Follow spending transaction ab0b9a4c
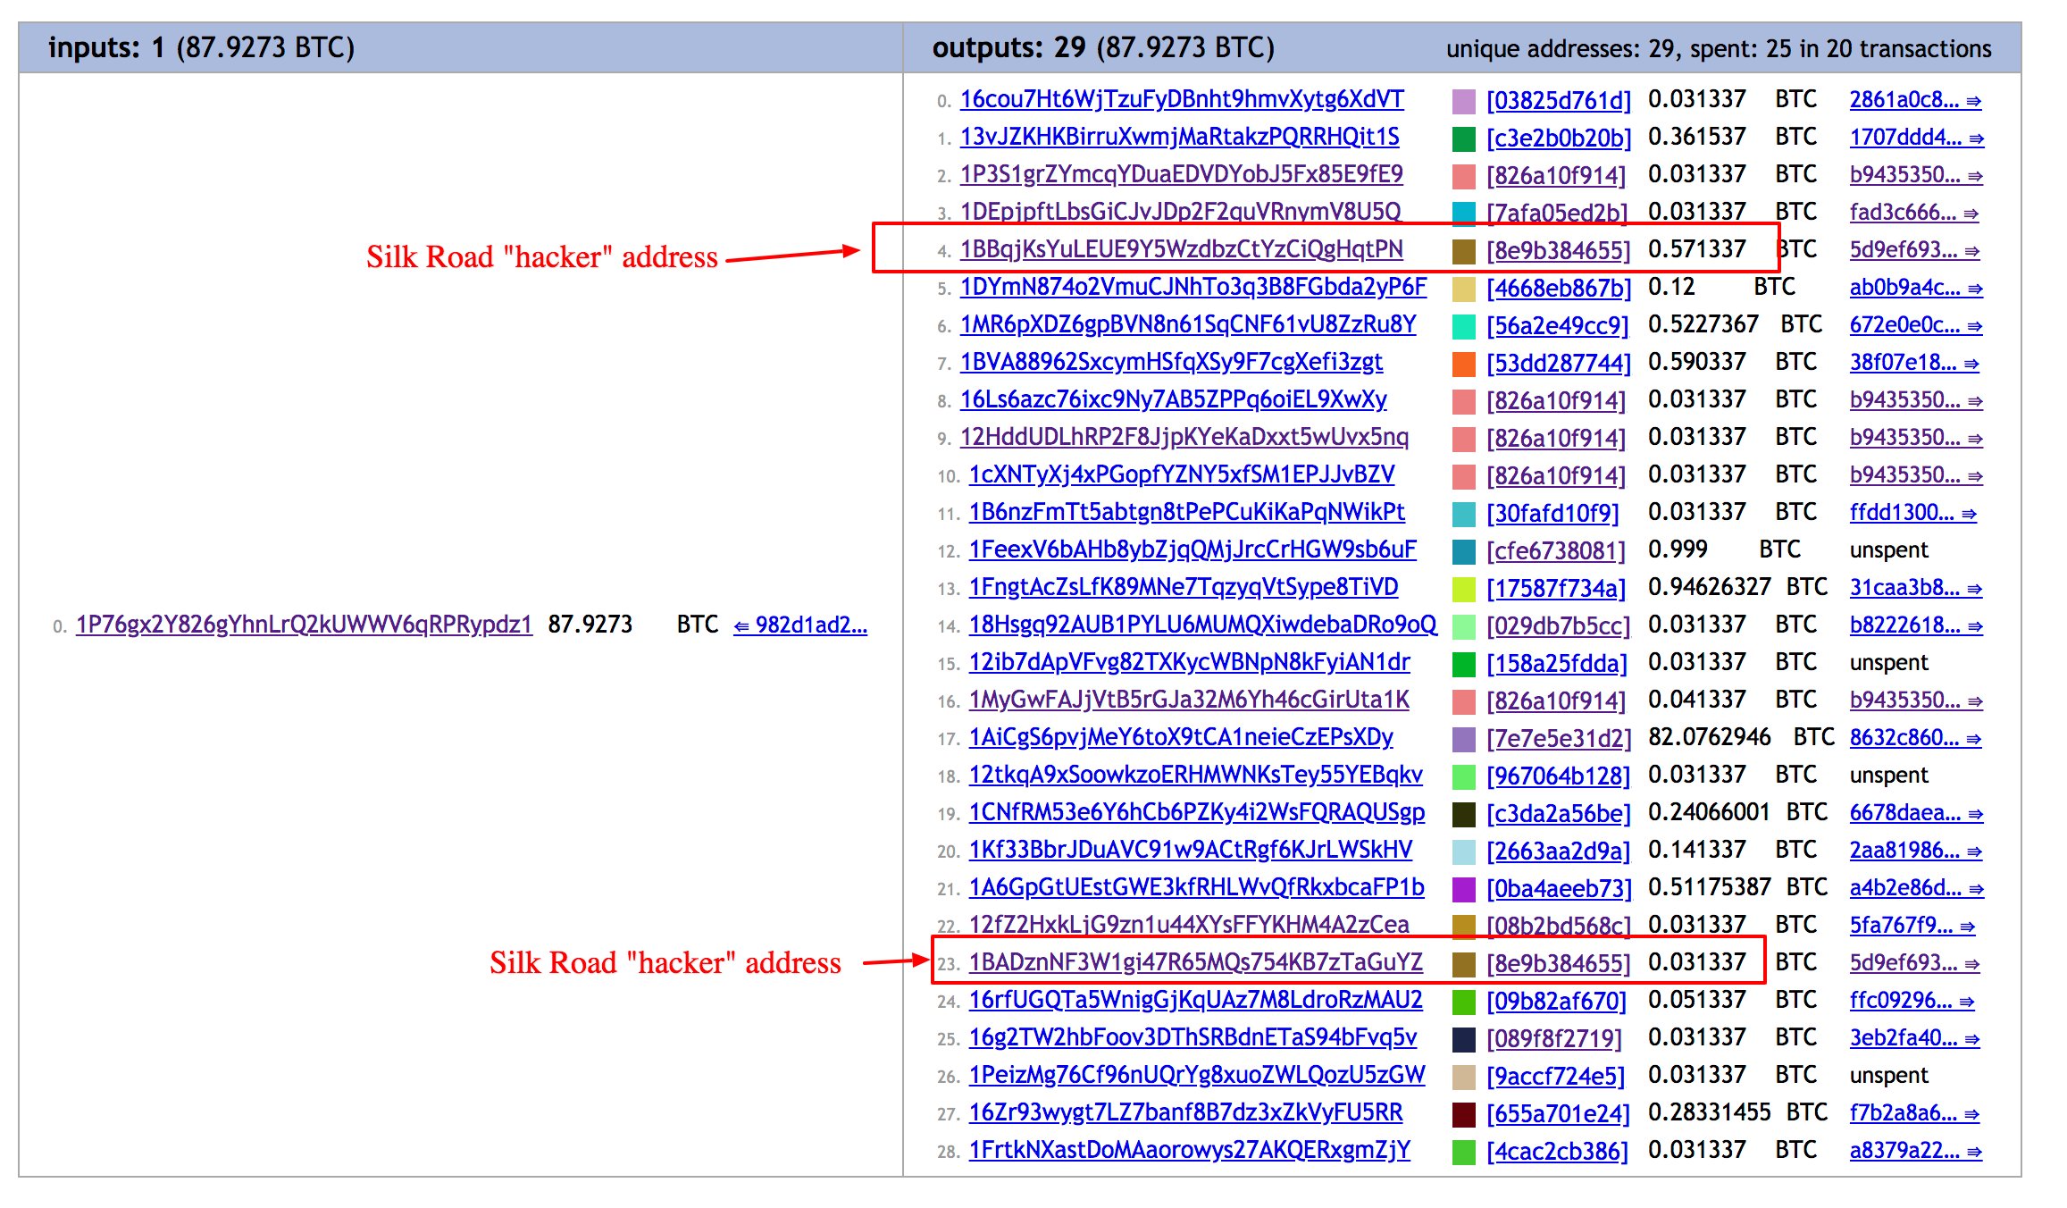Viewport: 2067px width, 1208px height. [1916, 287]
